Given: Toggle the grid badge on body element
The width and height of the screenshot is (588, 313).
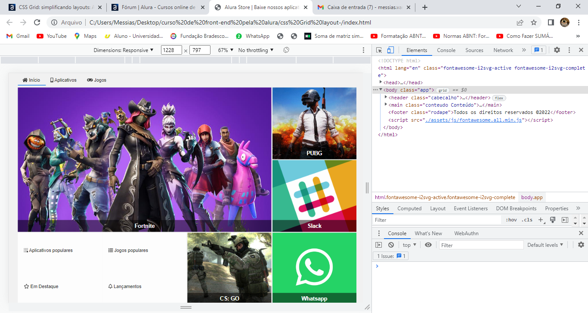Looking at the screenshot, I should 443,90.
